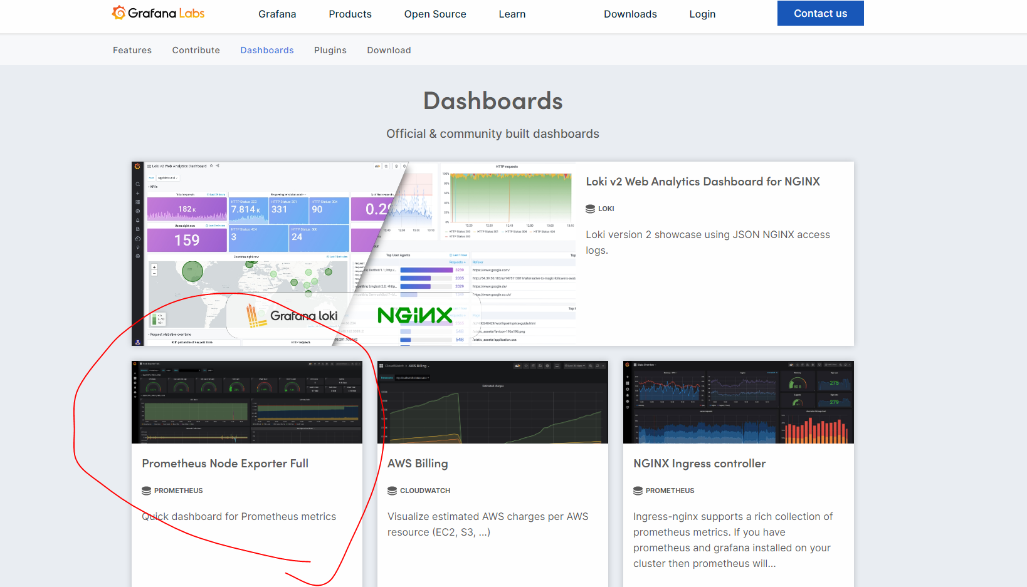Screen dimensions: 1027x587
Task: Click the LOKI data source icon
Action: point(590,209)
